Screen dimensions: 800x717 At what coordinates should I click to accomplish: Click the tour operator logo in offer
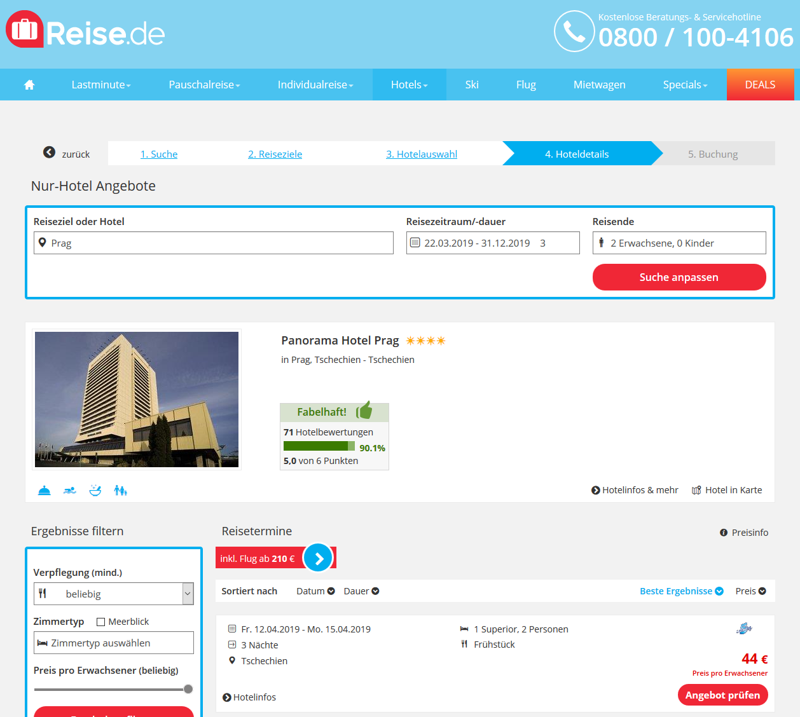coord(744,629)
